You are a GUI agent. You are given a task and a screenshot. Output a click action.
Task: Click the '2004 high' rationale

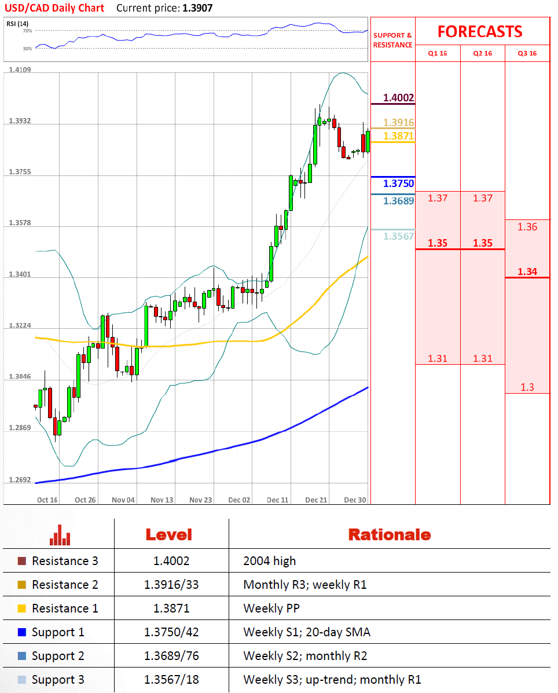(270, 562)
